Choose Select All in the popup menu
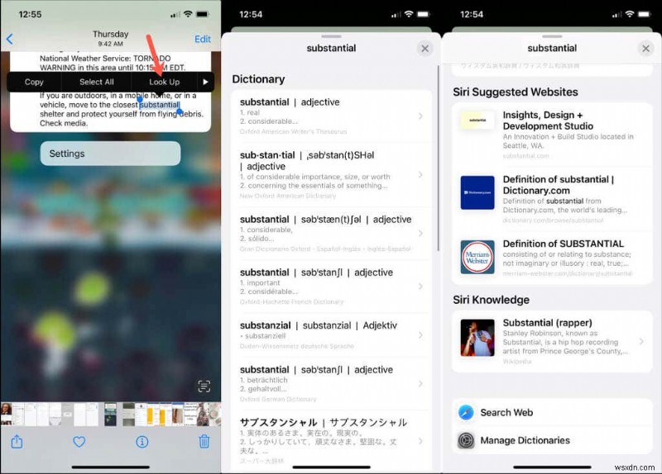Screen dimensions: 662x474 click(96, 82)
